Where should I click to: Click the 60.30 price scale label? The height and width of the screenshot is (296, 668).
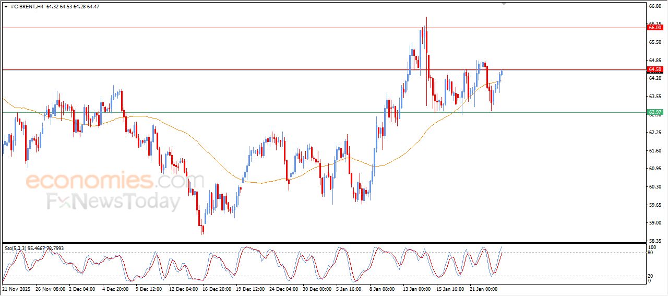click(655, 186)
